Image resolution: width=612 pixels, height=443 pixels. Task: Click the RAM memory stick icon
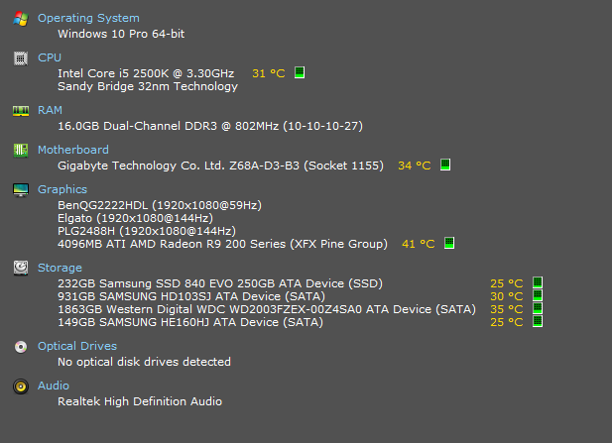point(21,111)
